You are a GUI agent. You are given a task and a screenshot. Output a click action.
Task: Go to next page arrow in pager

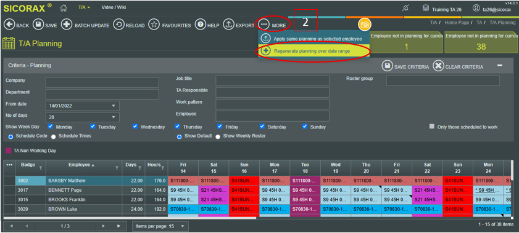[103, 226]
